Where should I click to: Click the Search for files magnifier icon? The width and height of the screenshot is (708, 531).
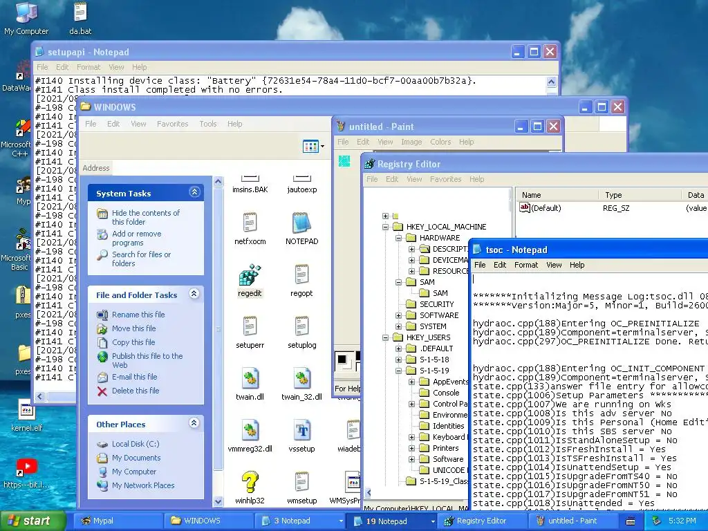102,256
